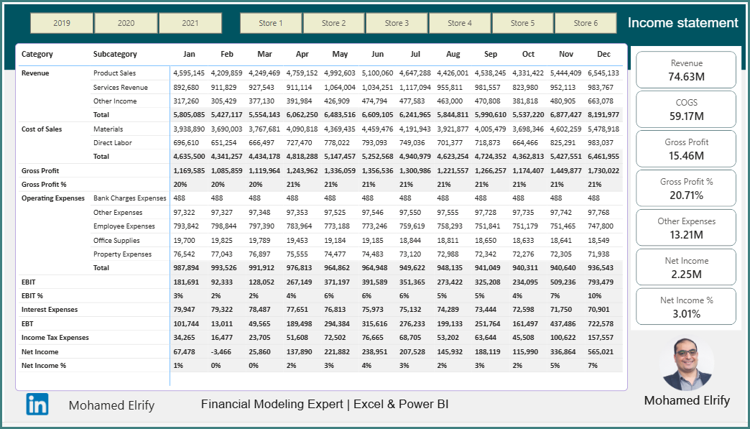Select the Materials subcategory
The height and width of the screenshot is (429, 750).
pos(108,129)
